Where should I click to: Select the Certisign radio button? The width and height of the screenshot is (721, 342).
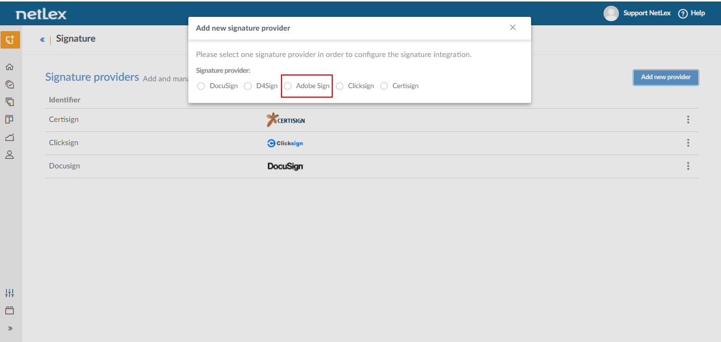tap(384, 86)
